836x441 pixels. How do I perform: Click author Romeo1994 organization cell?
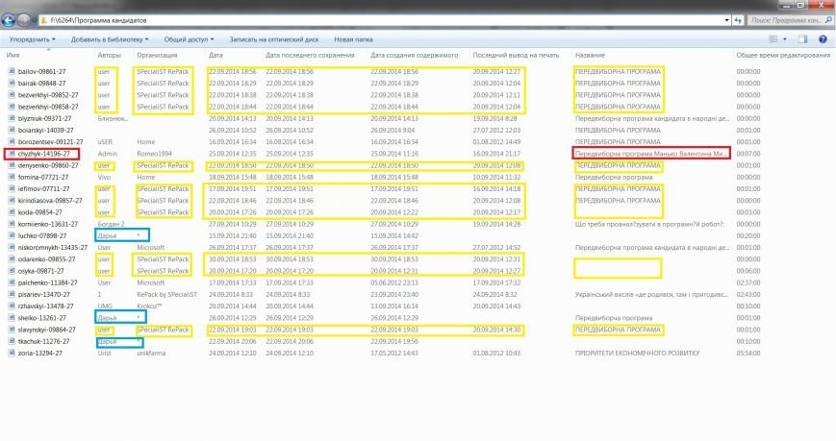pos(154,154)
